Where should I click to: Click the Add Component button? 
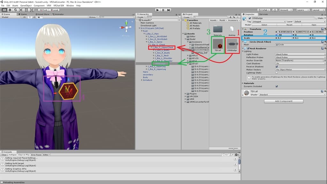(x=284, y=101)
